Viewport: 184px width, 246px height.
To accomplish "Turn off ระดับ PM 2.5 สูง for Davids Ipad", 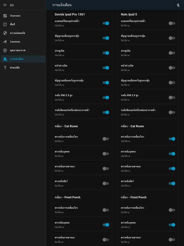I will [106, 97].
